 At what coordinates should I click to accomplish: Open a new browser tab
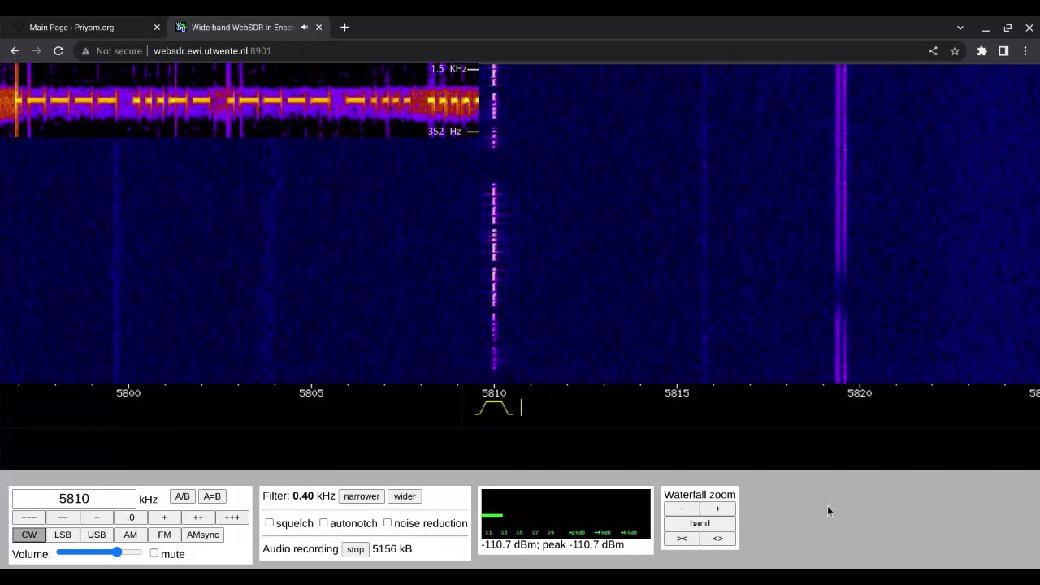(x=344, y=27)
